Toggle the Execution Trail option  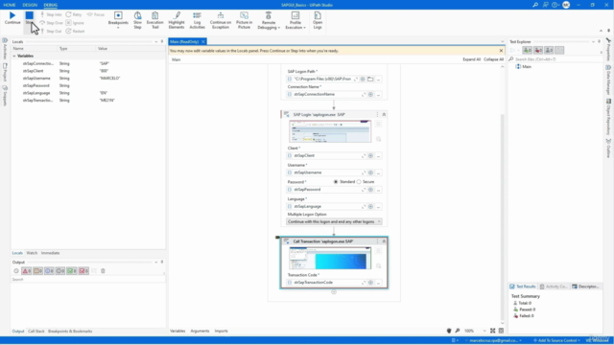155,20
